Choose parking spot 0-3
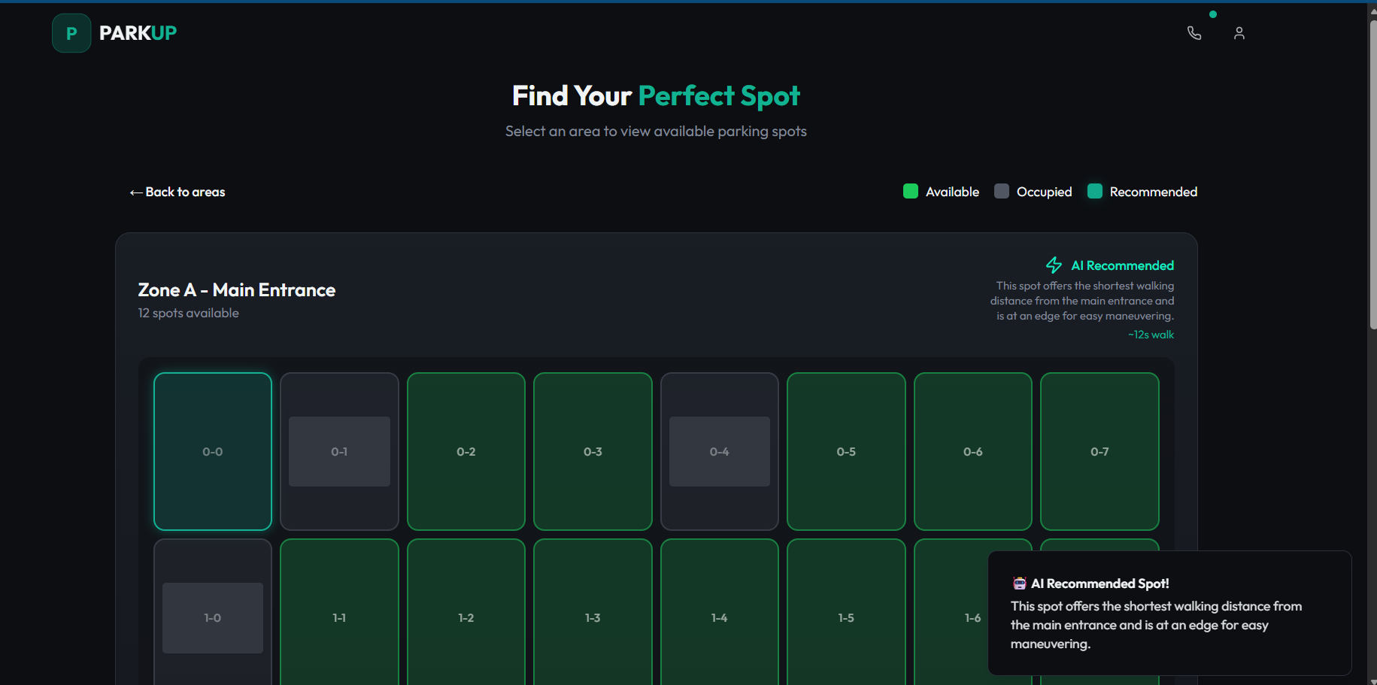This screenshot has width=1377, height=685. coord(593,451)
